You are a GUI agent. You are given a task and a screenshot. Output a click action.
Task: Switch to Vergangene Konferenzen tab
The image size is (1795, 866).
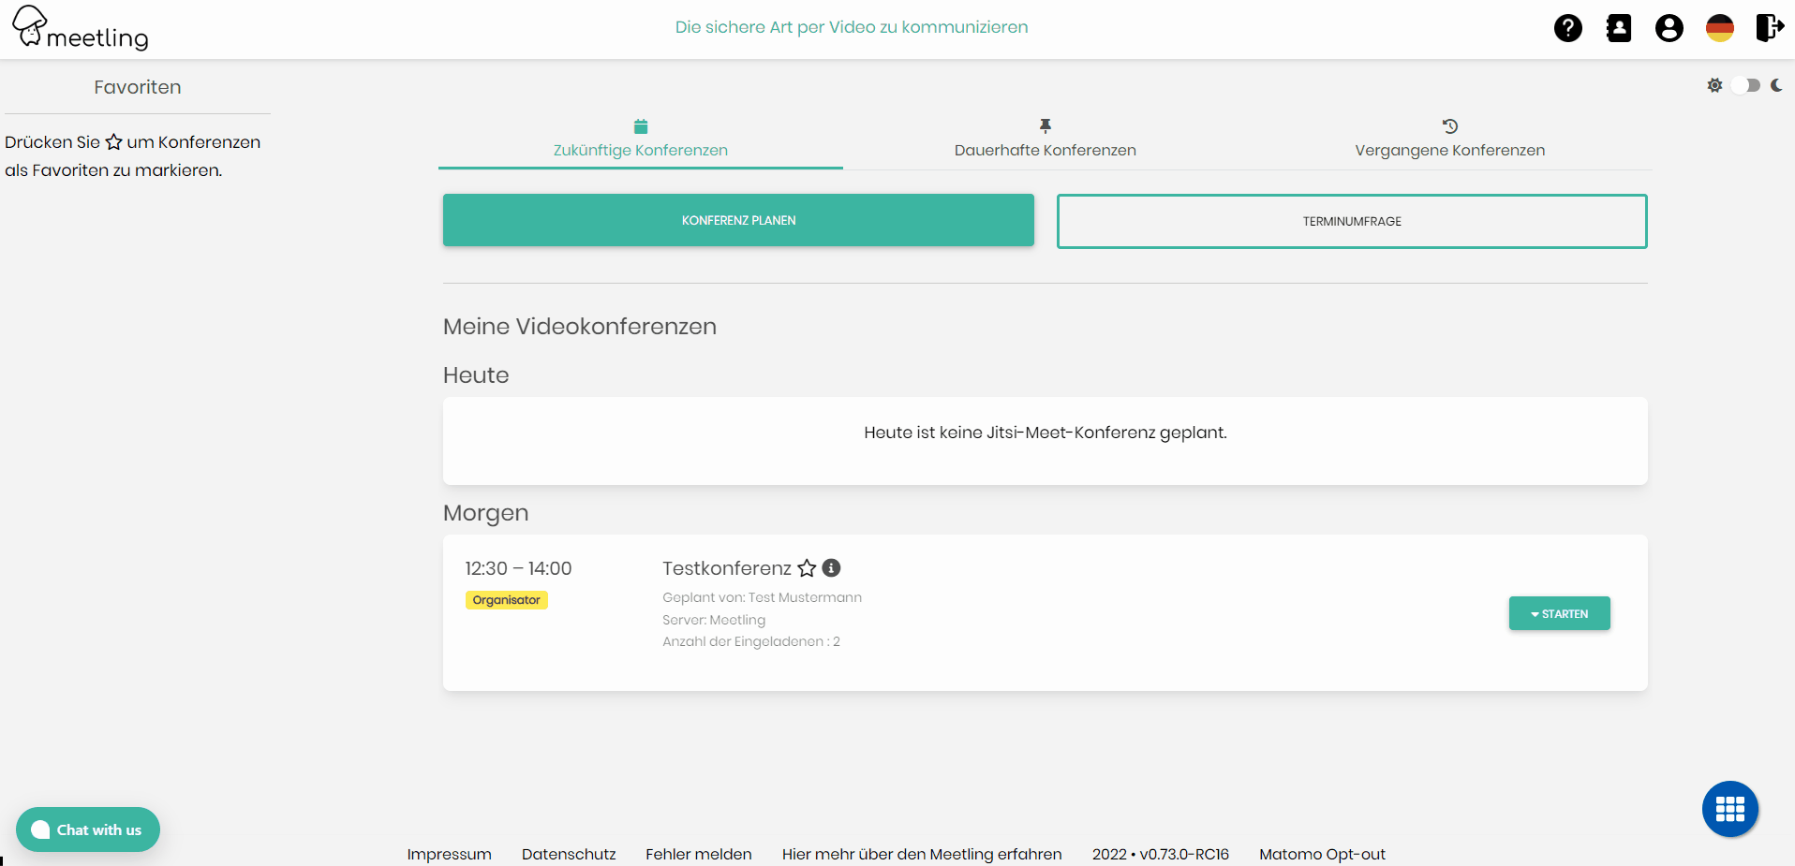pos(1449,139)
